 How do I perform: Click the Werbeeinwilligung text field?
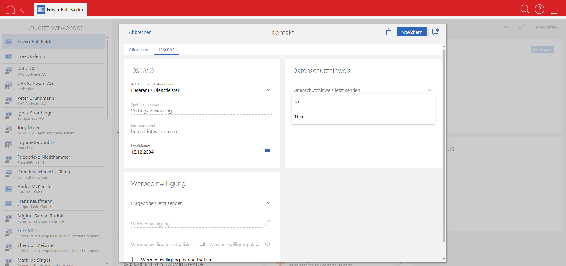click(x=196, y=224)
